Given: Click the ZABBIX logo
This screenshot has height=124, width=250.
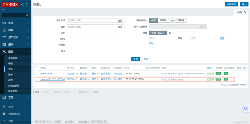Looking at the screenshot, I should click(x=10, y=4).
